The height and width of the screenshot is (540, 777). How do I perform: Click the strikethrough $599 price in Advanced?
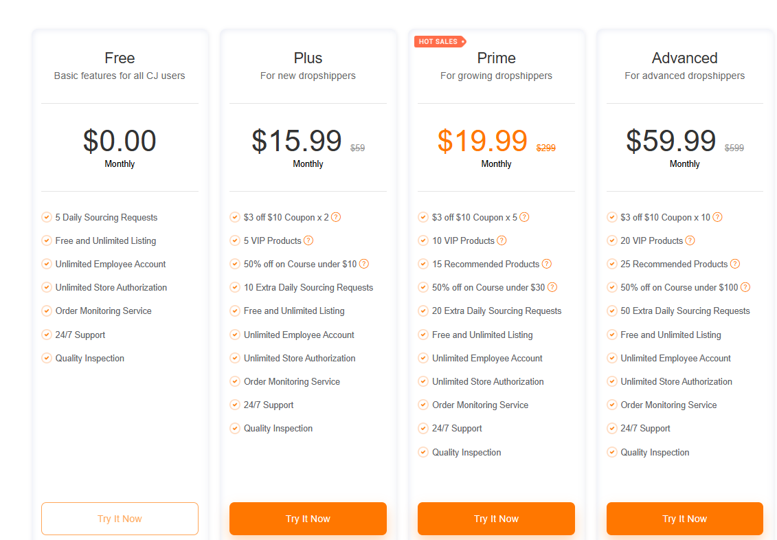click(x=734, y=148)
